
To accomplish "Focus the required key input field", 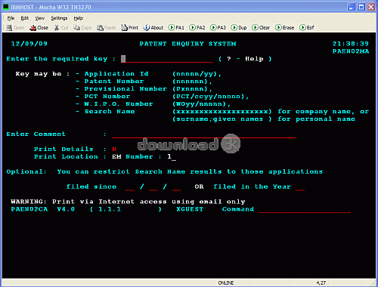I will [x=166, y=59].
